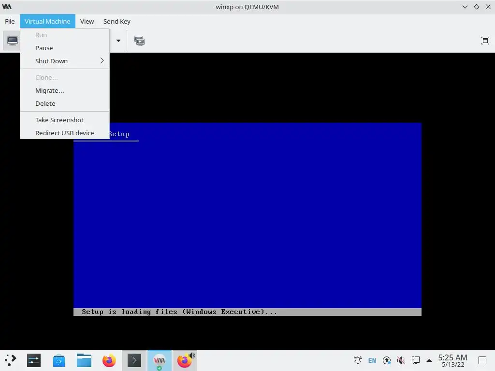Expand hidden system tray icons arrow
Screen dimensions: 495x371
tap(429, 360)
